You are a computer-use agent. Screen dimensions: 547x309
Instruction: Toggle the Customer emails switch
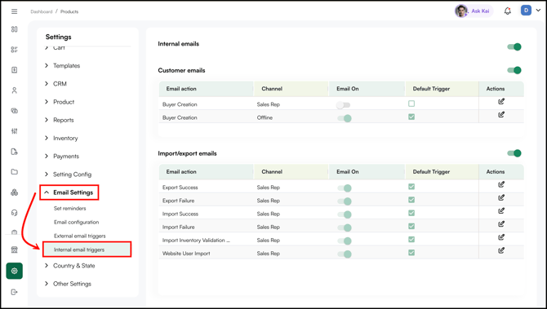click(514, 70)
